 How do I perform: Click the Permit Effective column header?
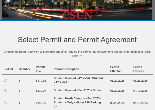pos(116,69)
